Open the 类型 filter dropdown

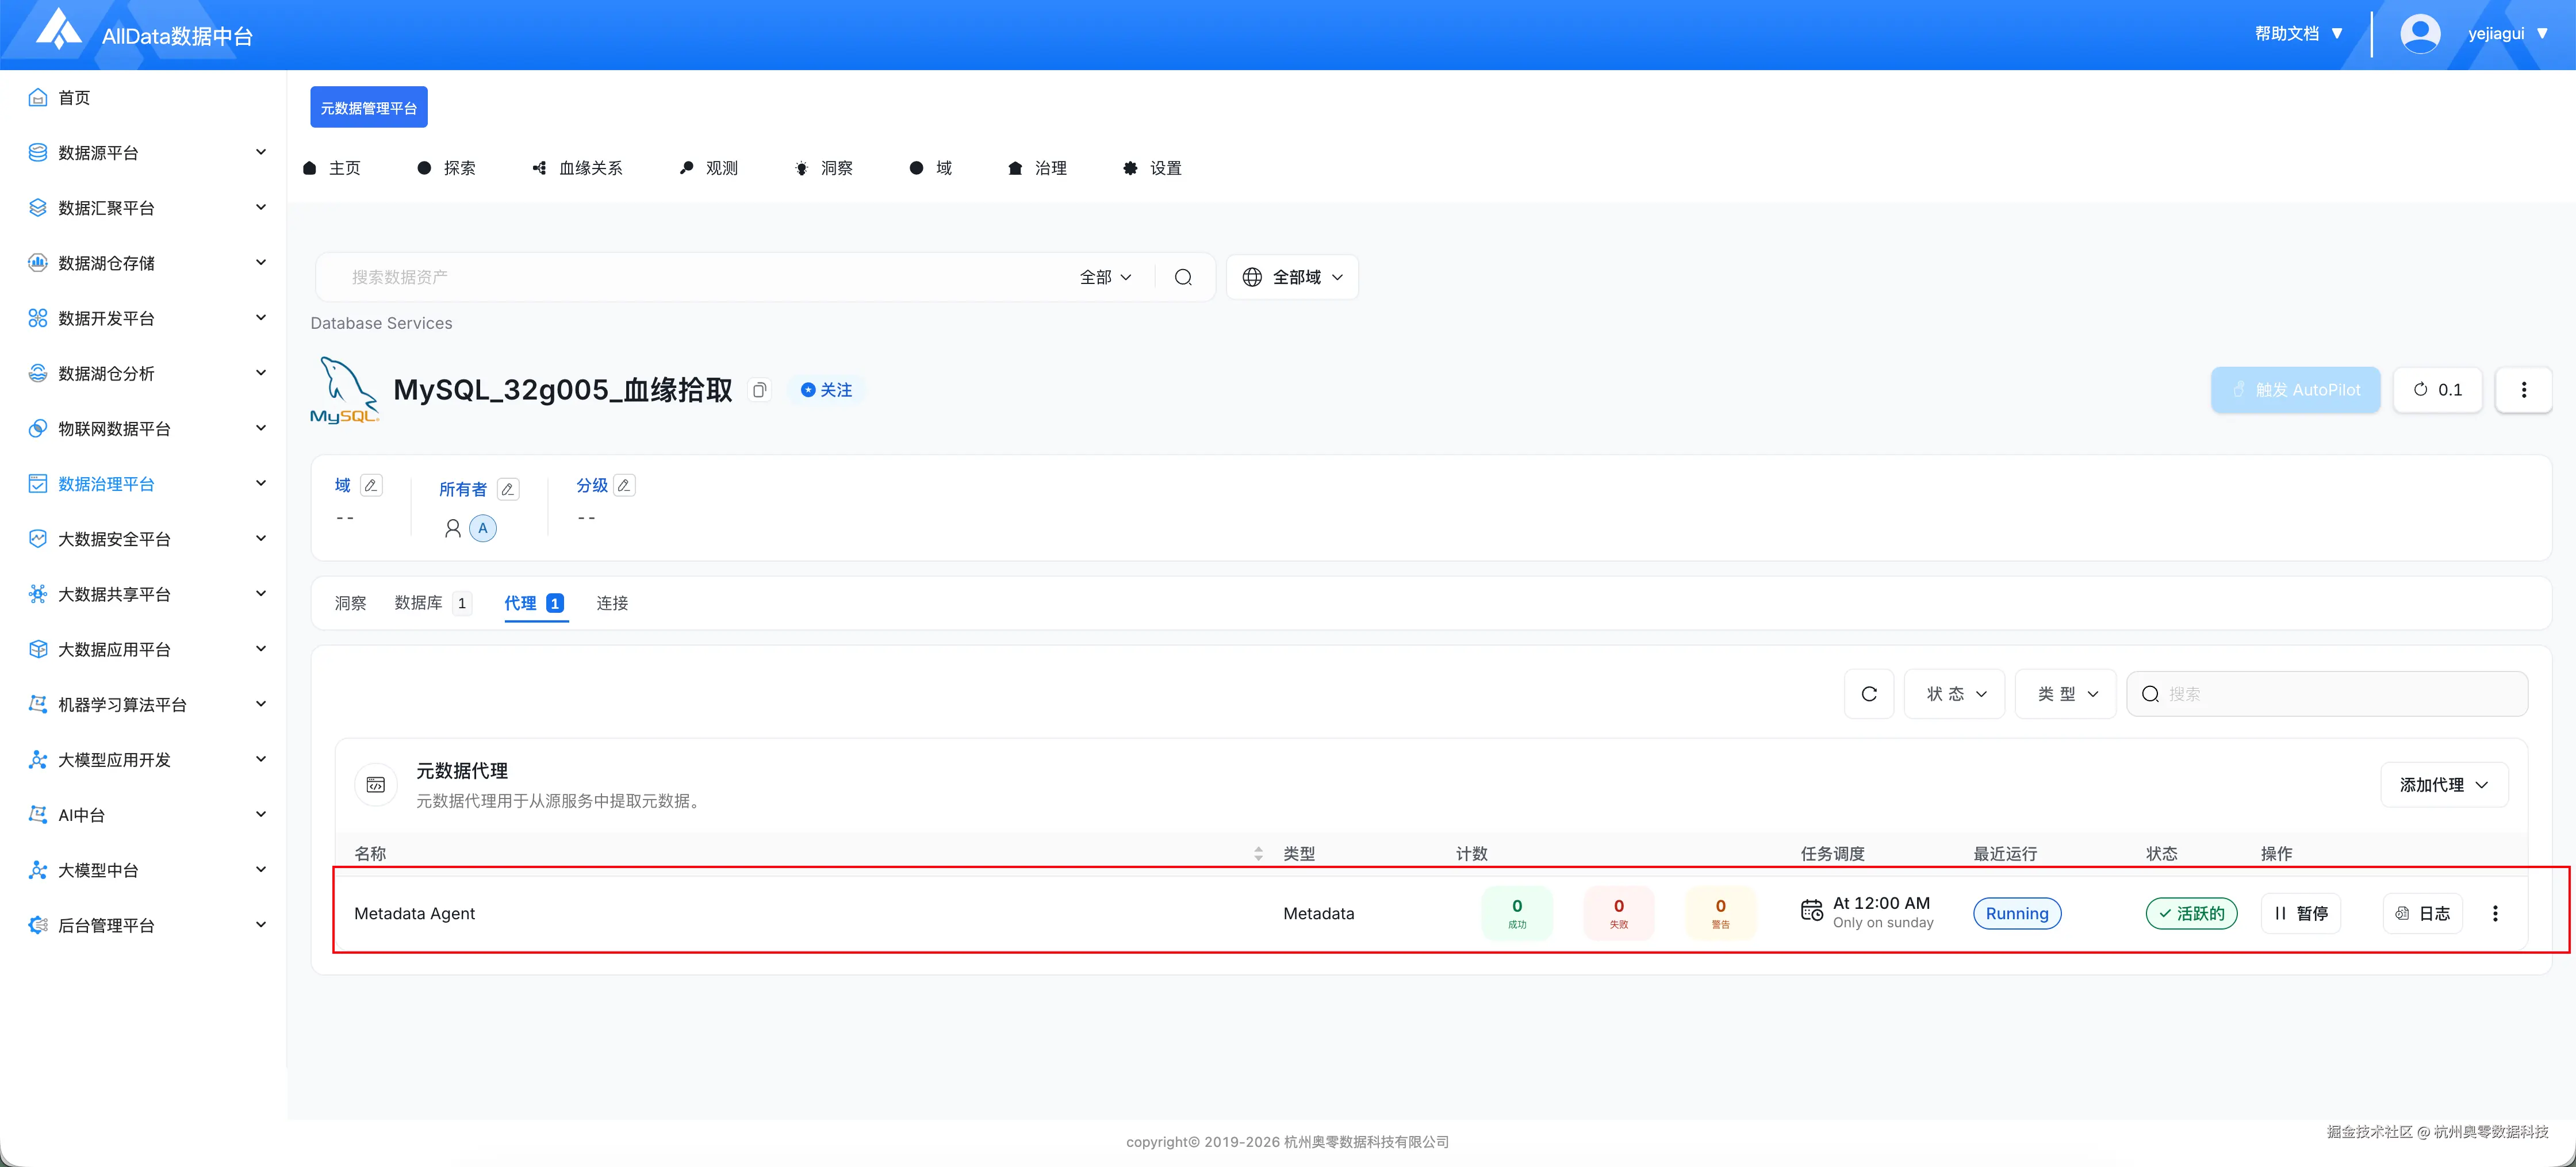point(2065,693)
